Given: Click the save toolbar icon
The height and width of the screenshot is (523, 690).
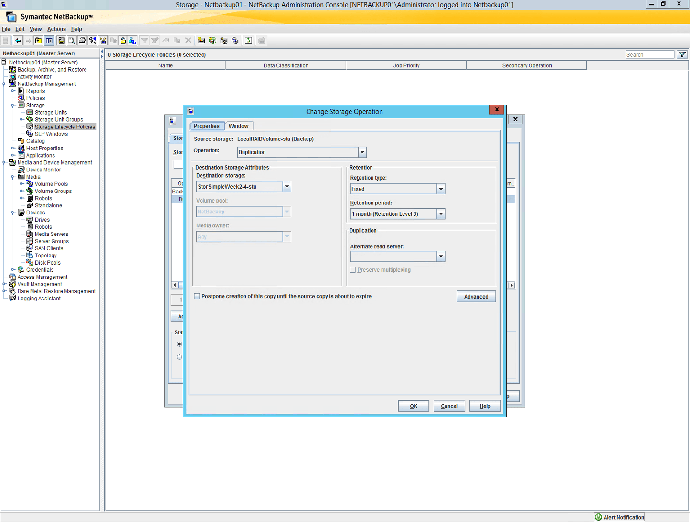Looking at the screenshot, I should pyautogui.click(x=61, y=40).
